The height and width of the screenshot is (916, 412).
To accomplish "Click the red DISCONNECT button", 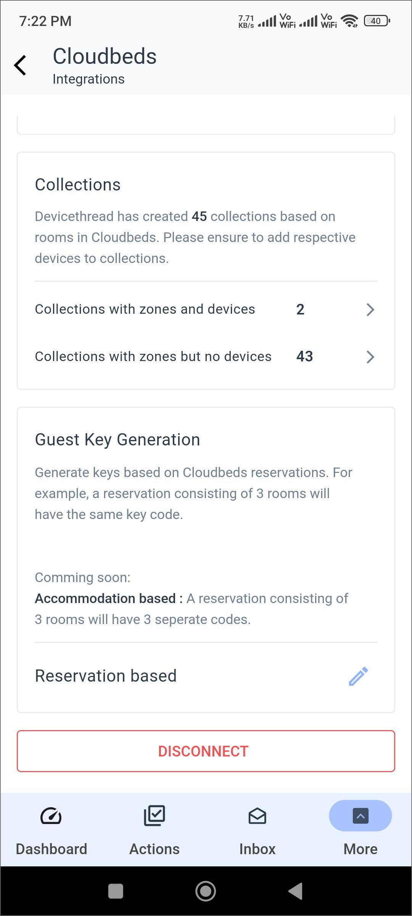I will coord(206,751).
